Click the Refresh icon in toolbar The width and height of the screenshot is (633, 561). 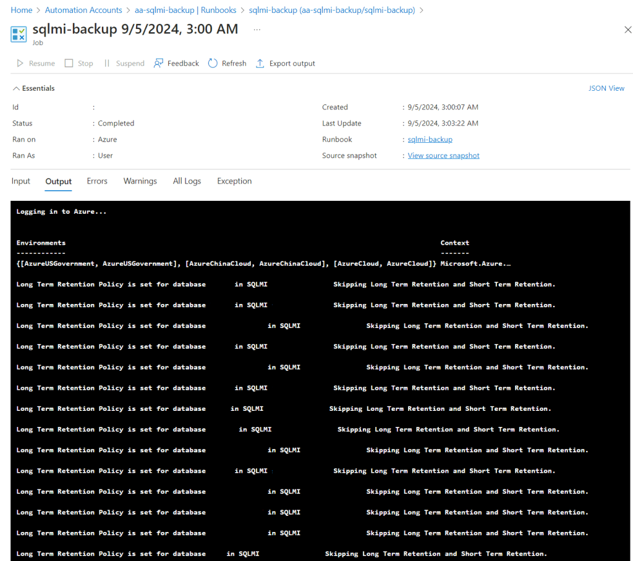point(213,64)
